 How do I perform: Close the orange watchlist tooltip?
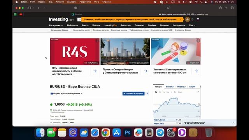[181, 19]
